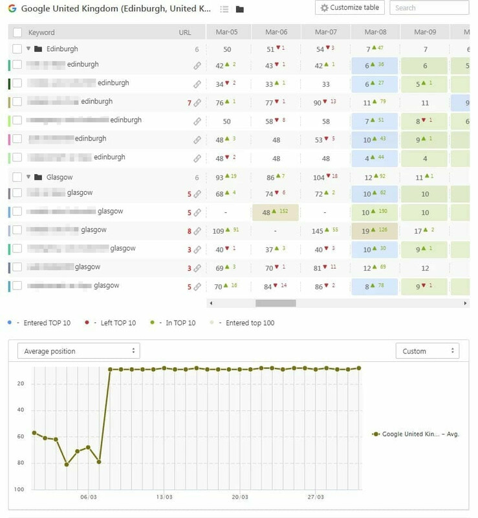Click the lowest chart point near 80
Viewport: 478px width, 518px height.
(x=67, y=464)
